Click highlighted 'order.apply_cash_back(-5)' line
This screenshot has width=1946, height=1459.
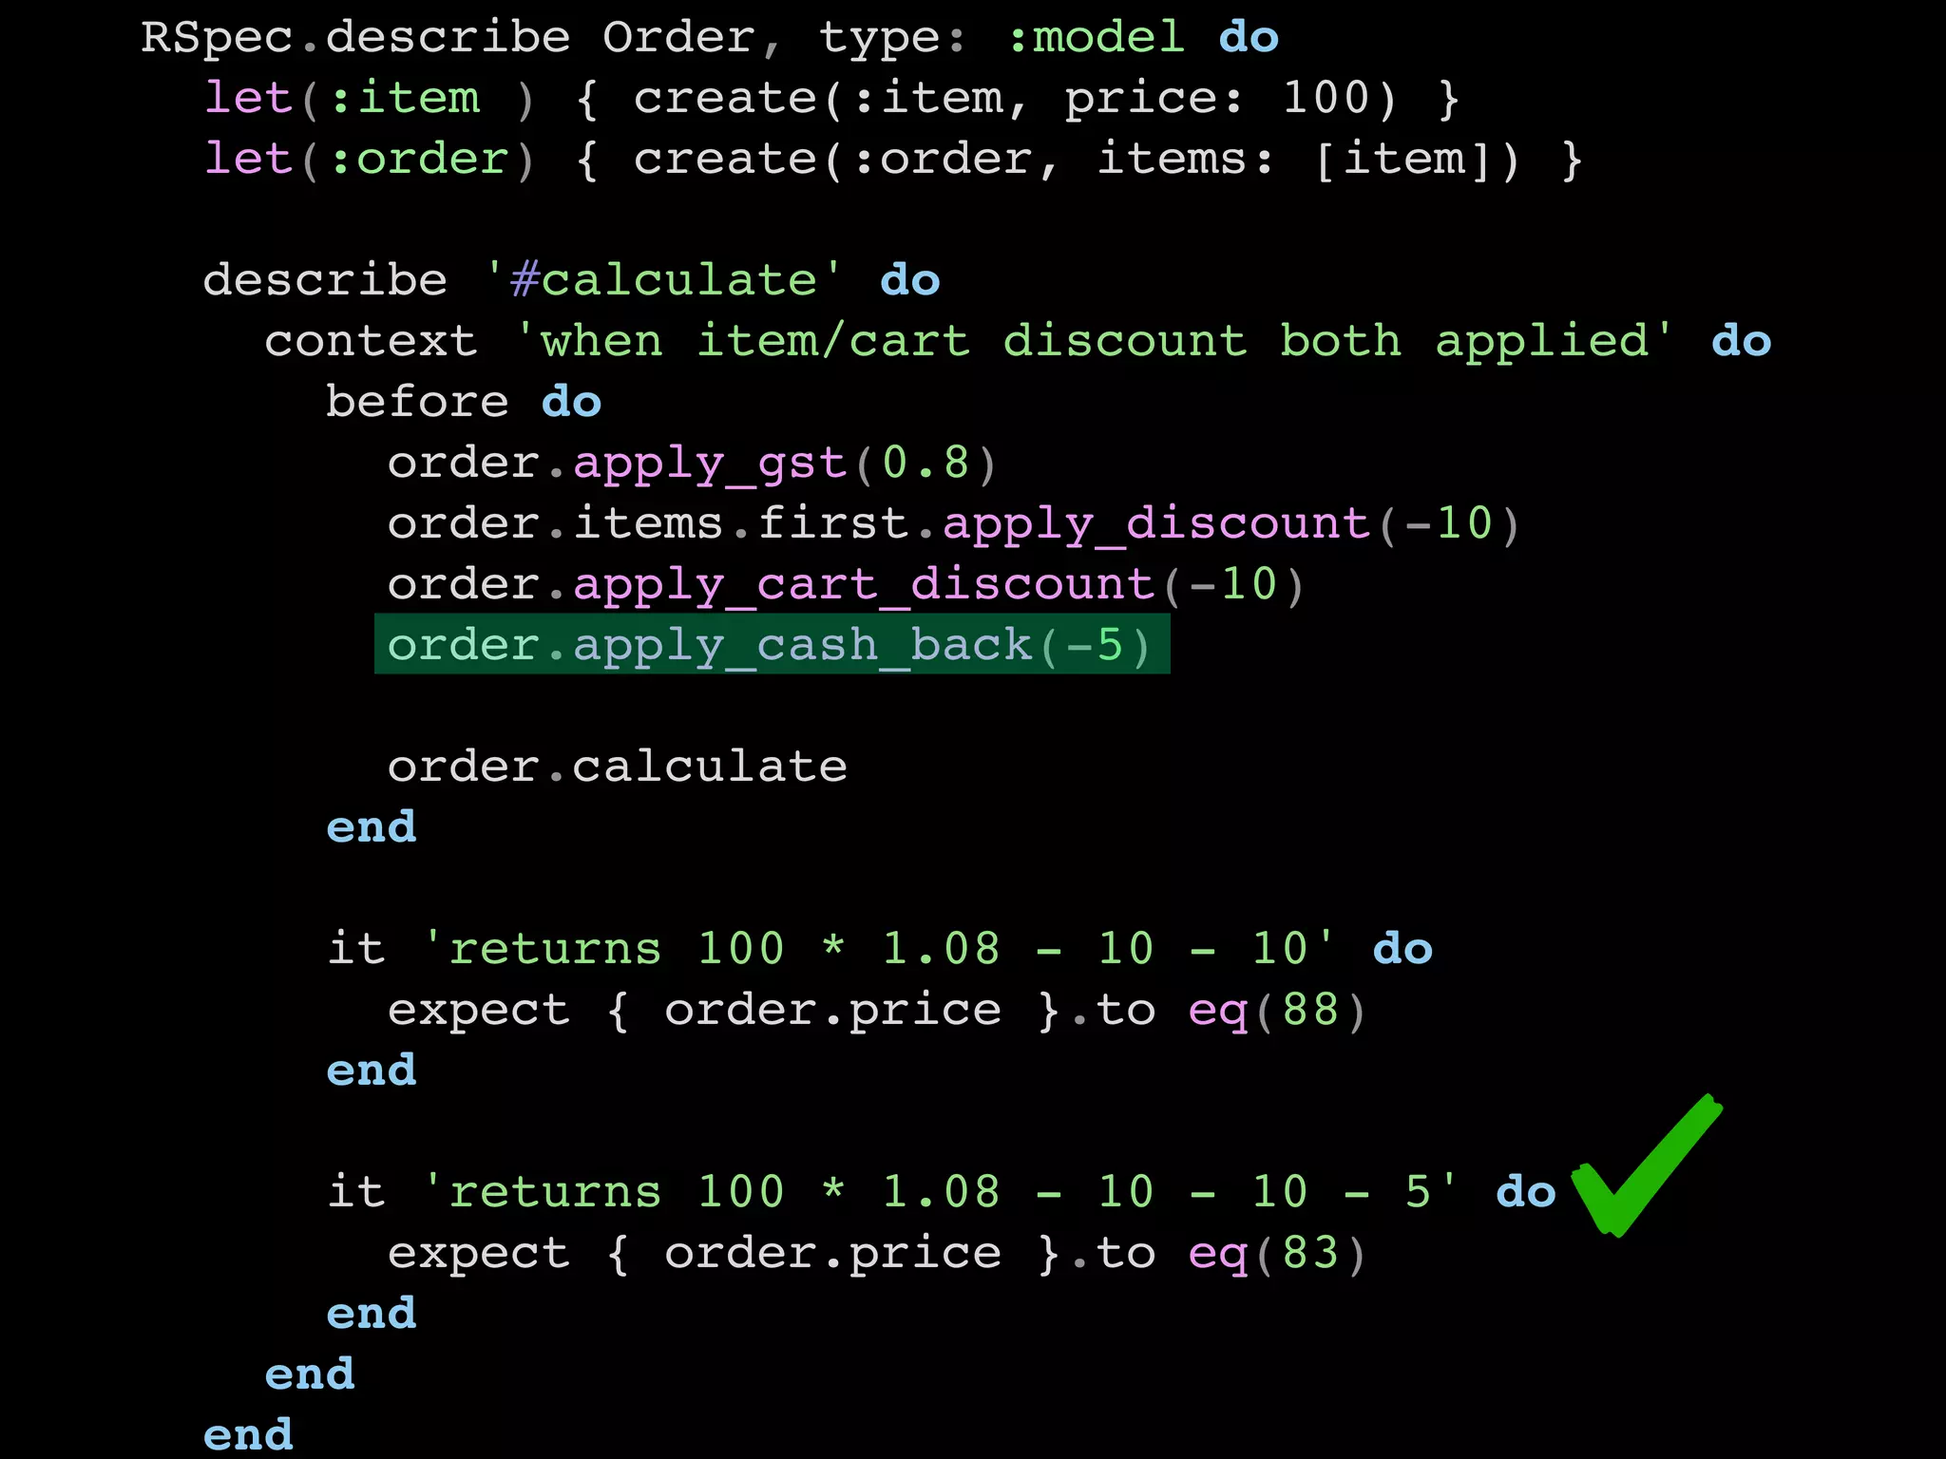pyautogui.click(x=772, y=645)
